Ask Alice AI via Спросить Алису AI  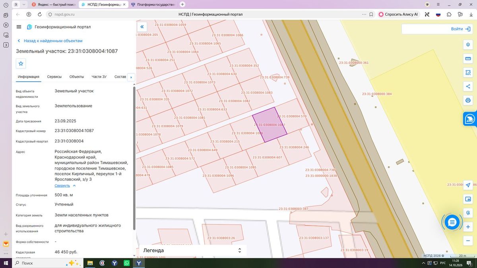pos(398,14)
